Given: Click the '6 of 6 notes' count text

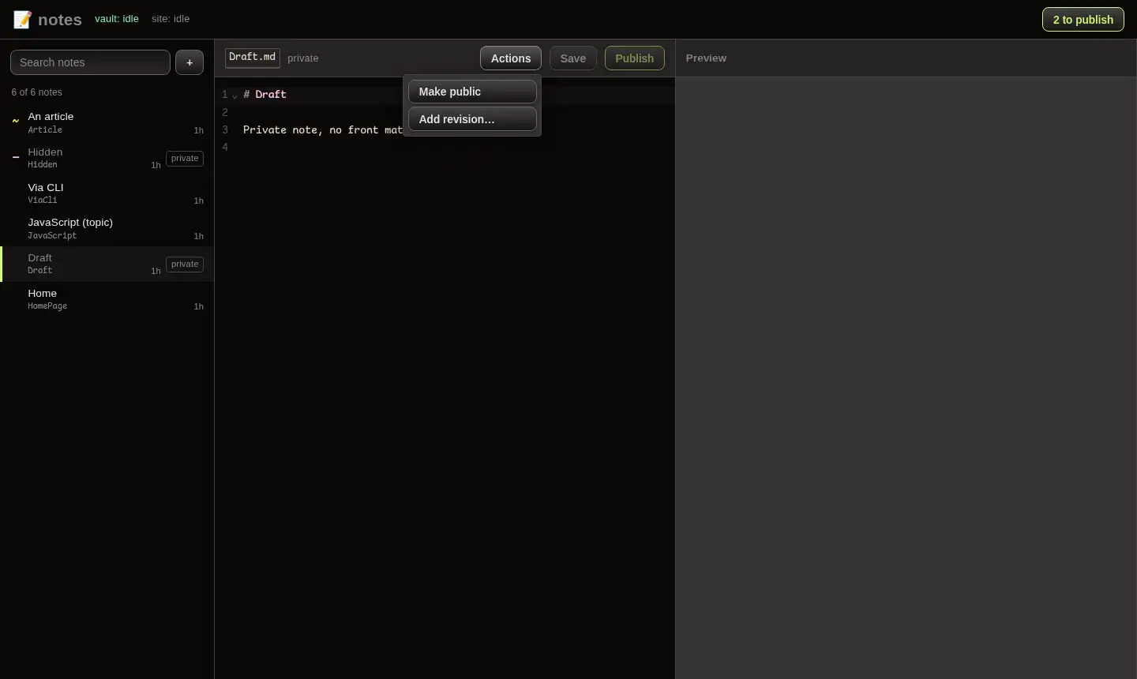Looking at the screenshot, I should point(36,92).
